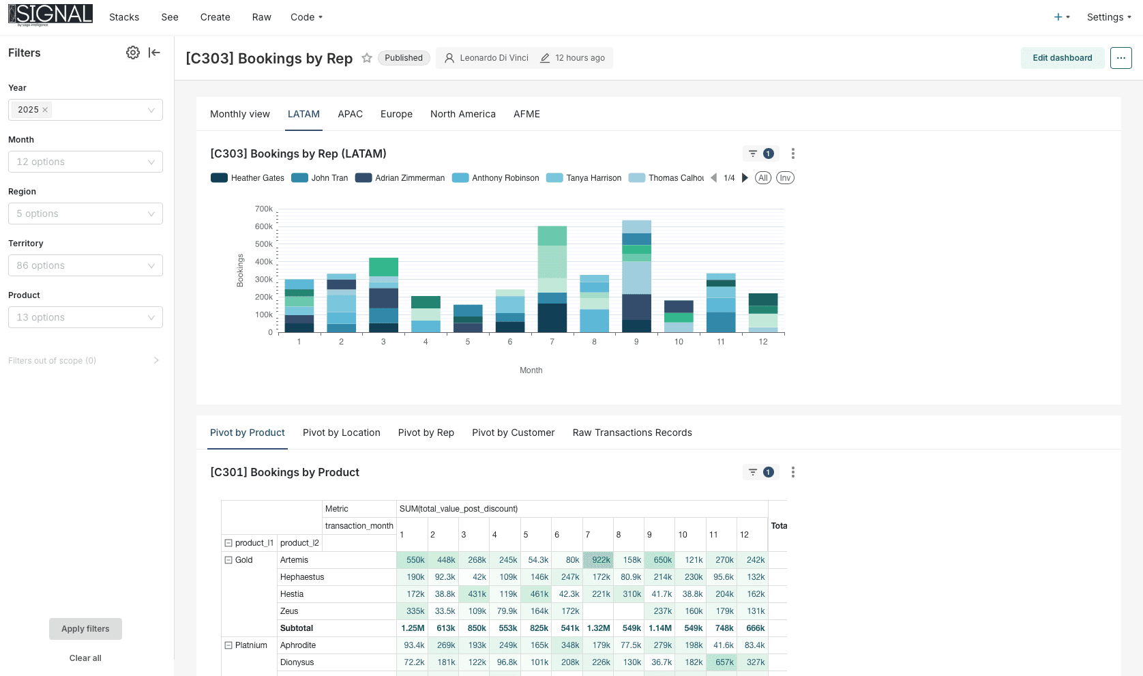This screenshot has height=676, width=1143.
Task: Switch to APAC tab
Action: click(x=351, y=114)
